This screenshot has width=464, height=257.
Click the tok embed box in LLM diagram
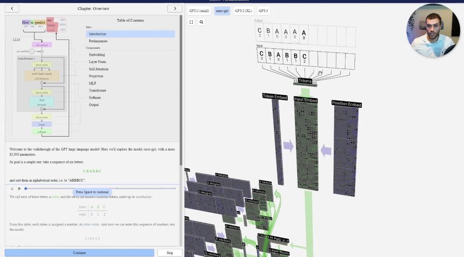(42, 45)
